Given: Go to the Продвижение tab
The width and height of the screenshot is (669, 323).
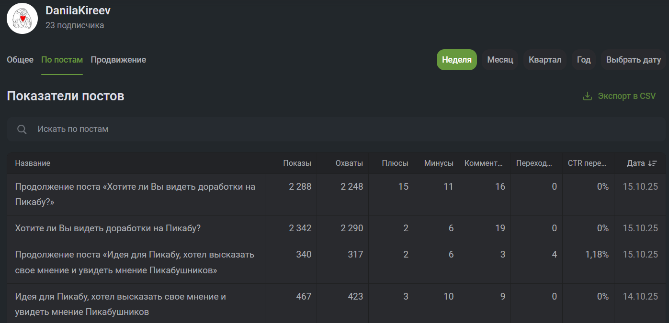Looking at the screenshot, I should point(118,60).
